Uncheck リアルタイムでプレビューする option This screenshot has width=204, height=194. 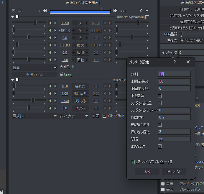[x=133, y=162]
